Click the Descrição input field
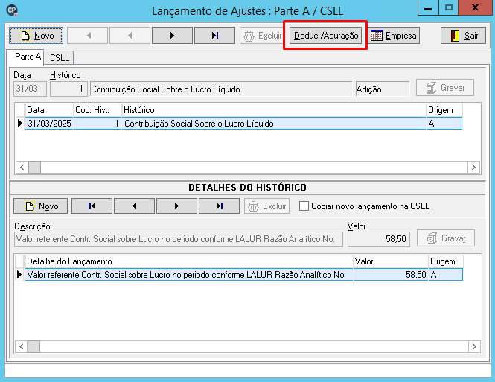Image resolution: width=495 pixels, height=382 pixels. click(x=179, y=239)
